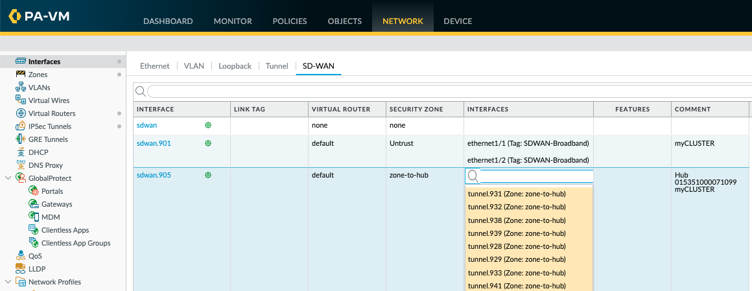Choose tunnel.931 from the dropdown list
Screen dimensions: 752x291
pos(516,194)
